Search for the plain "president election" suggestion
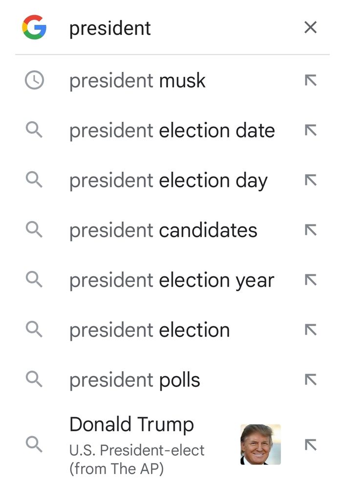345x489 pixels. pyautogui.click(x=150, y=330)
